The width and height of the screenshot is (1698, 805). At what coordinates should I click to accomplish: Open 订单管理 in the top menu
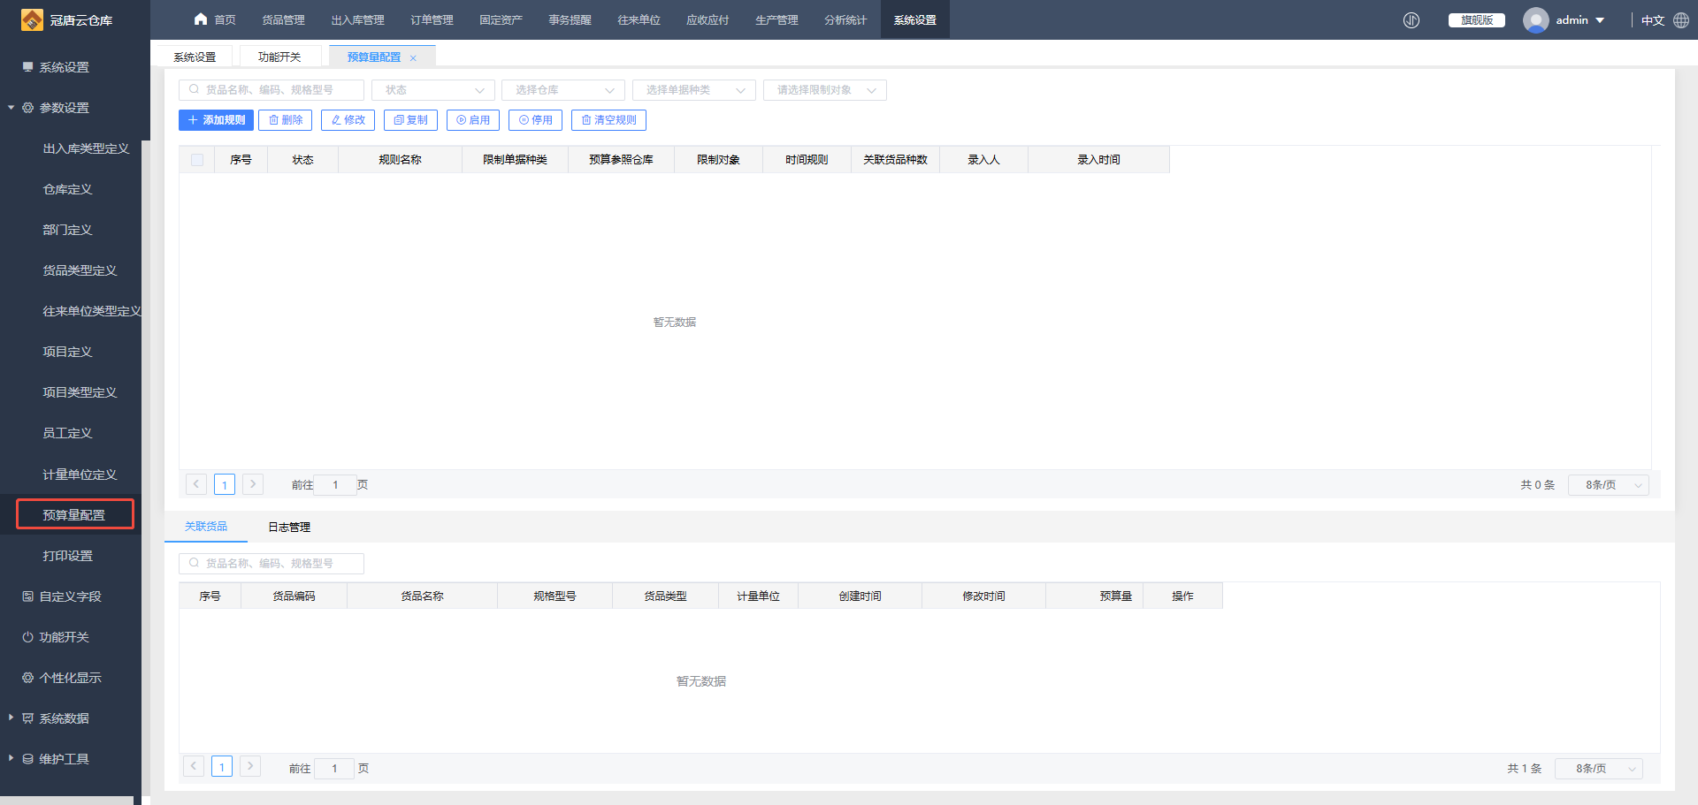click(x=432, y=19)
